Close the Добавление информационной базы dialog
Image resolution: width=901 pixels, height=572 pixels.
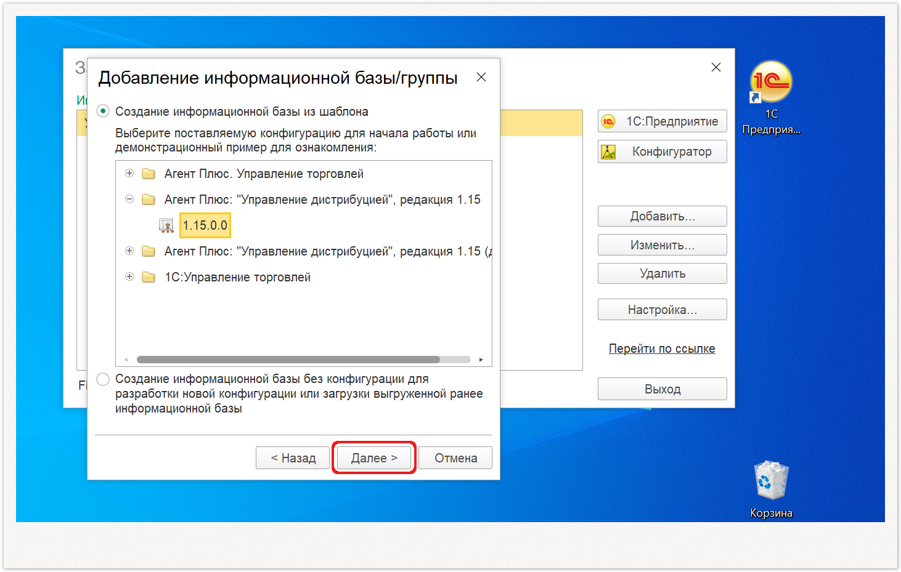pos(481,77)
